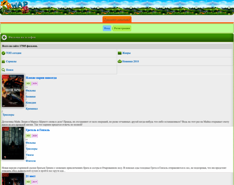The height and width of the screenshot is (185, 234).
Task: Open the orange banner tab at top
Action: (117, 19)
